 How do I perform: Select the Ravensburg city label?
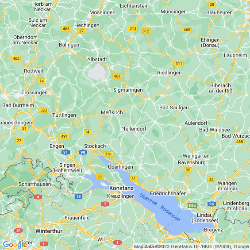(192, 162)
